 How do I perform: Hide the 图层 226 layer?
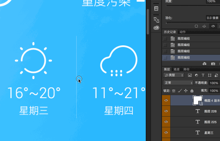166,111
